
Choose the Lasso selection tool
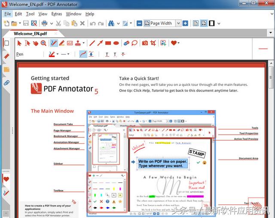(134, 43)
